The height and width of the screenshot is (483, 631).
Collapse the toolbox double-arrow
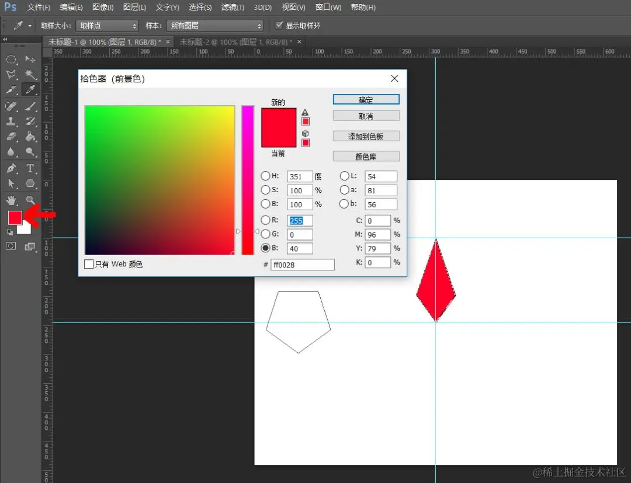click(x=5, y=39)
